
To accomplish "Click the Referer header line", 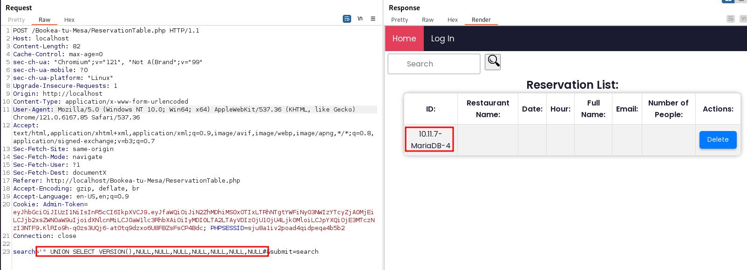I will click(x=127, y=181).
